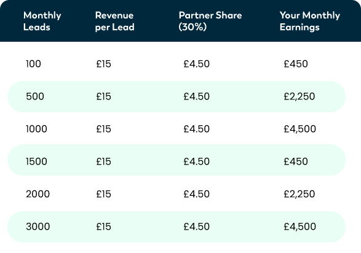Select the Partner Share (30%) header
The image size is (361, 253).
(x=210, y=21)
